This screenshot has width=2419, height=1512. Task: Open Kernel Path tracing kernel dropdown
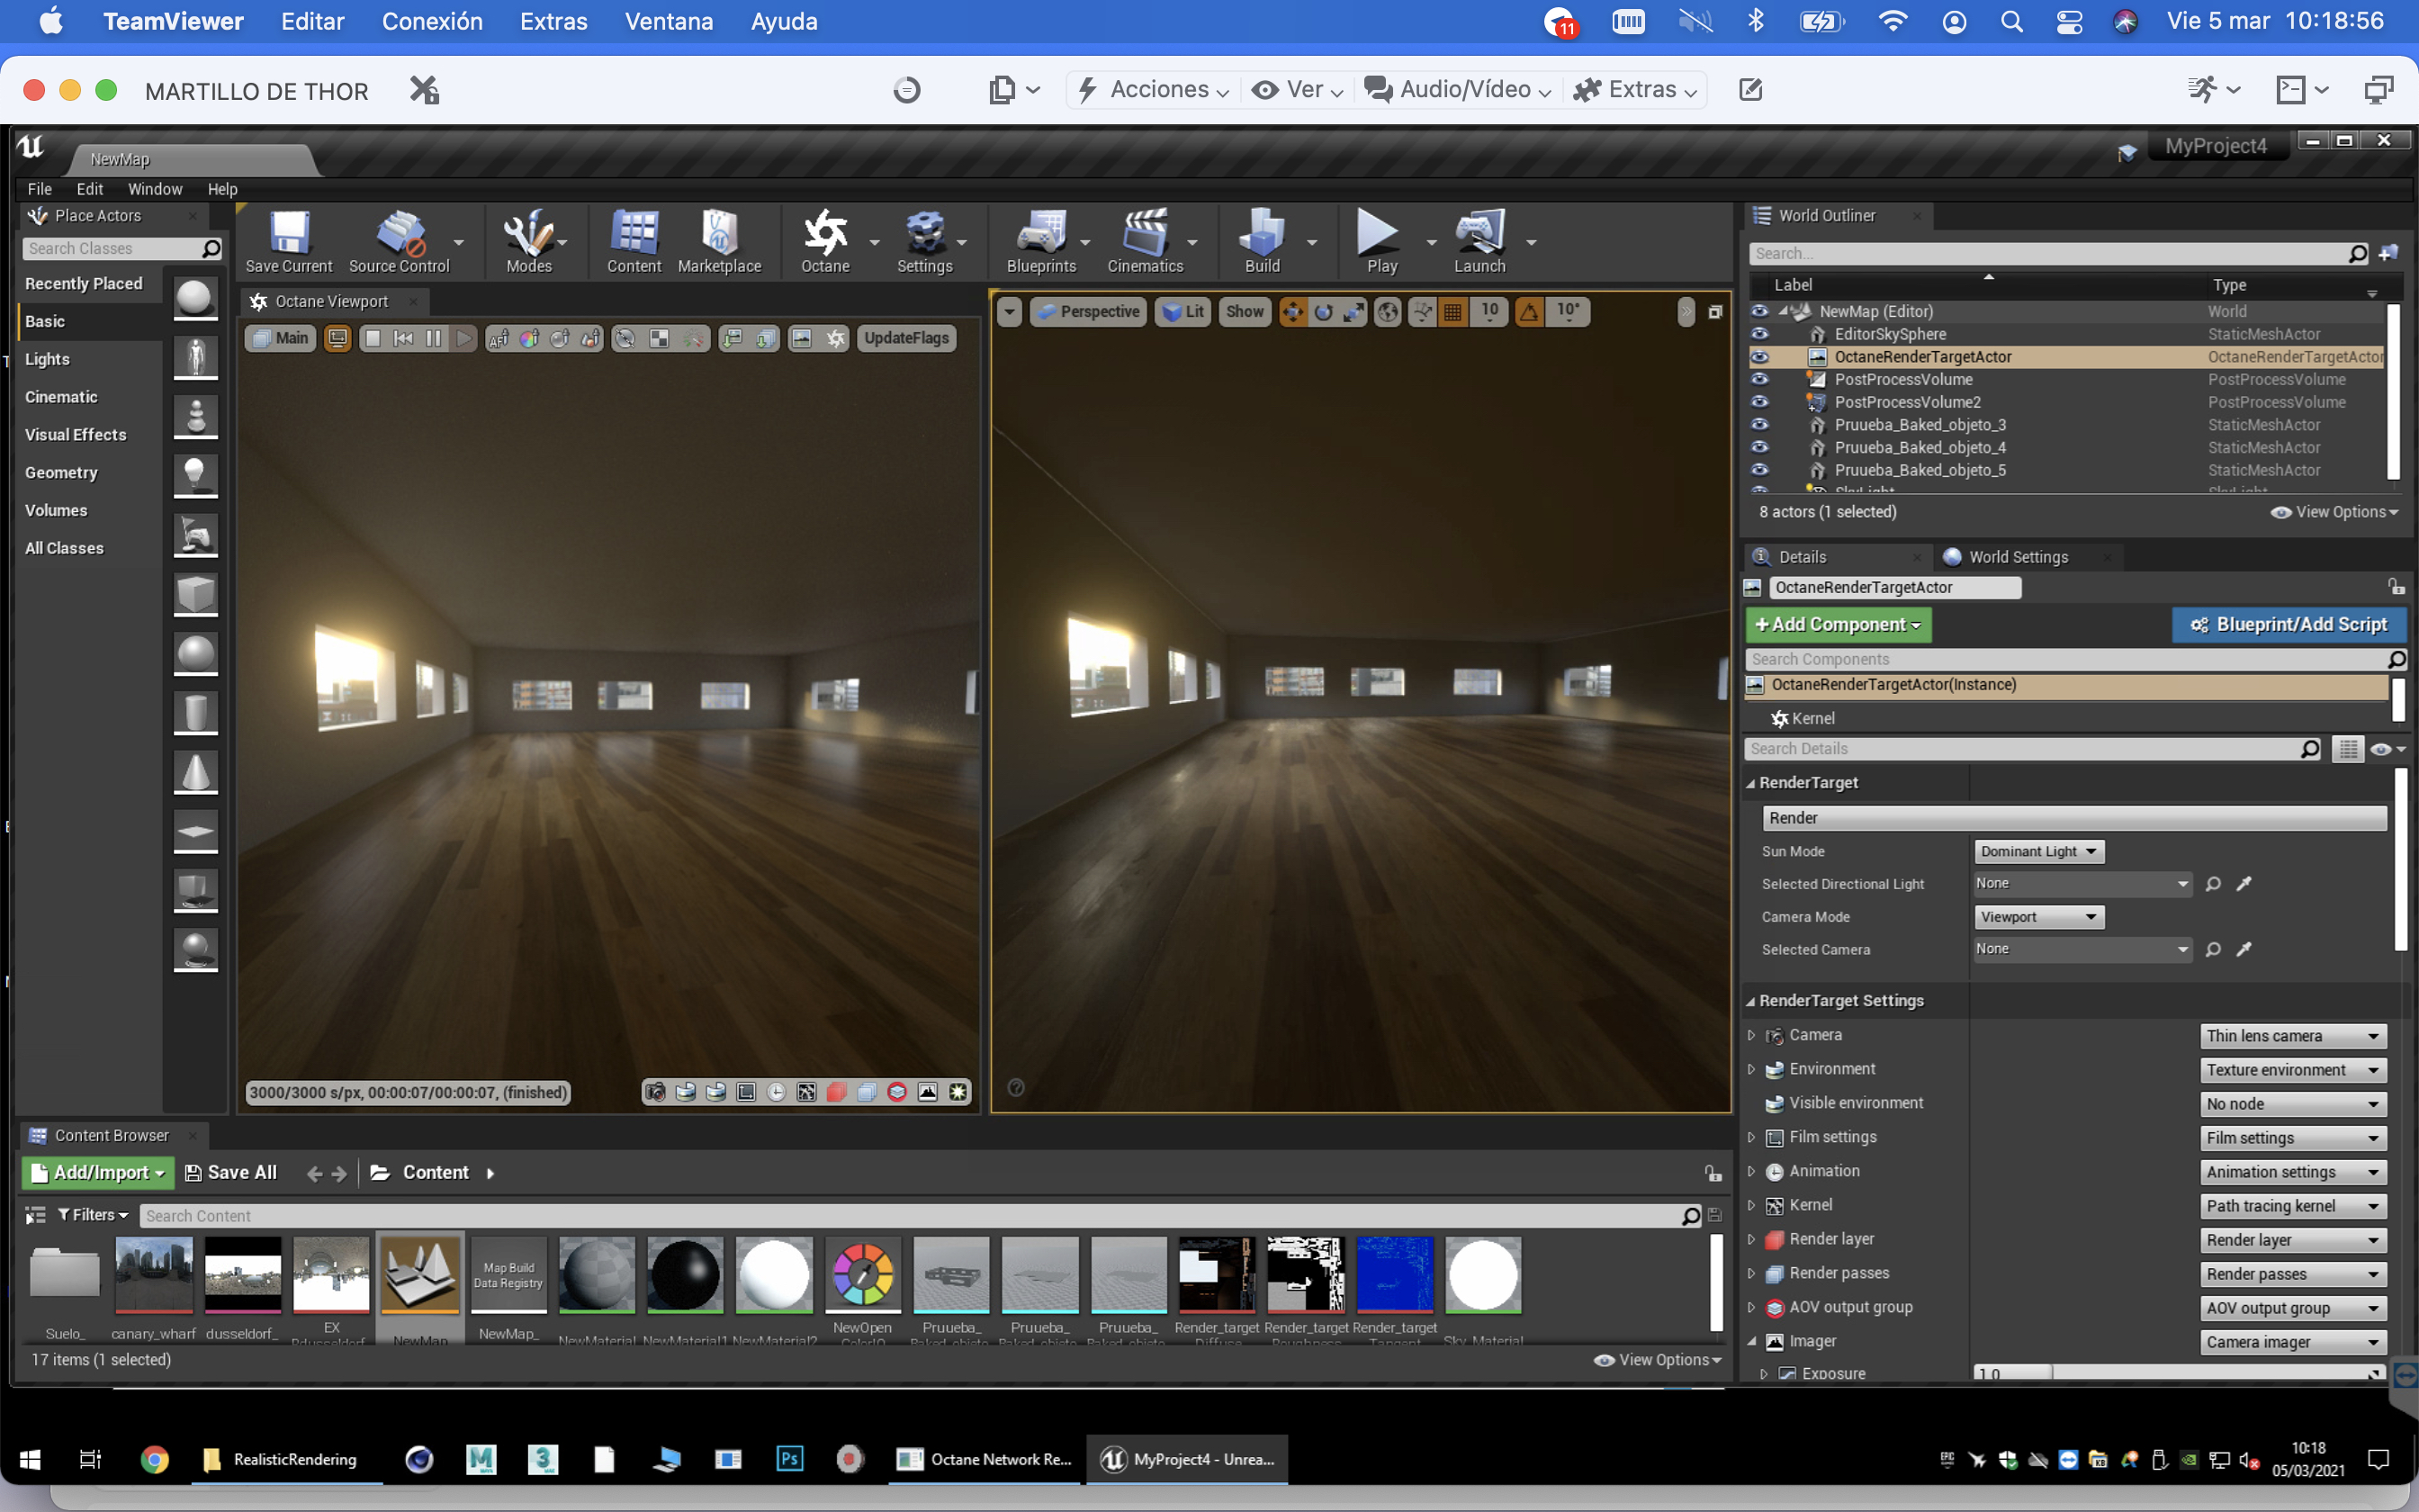2292,1206
